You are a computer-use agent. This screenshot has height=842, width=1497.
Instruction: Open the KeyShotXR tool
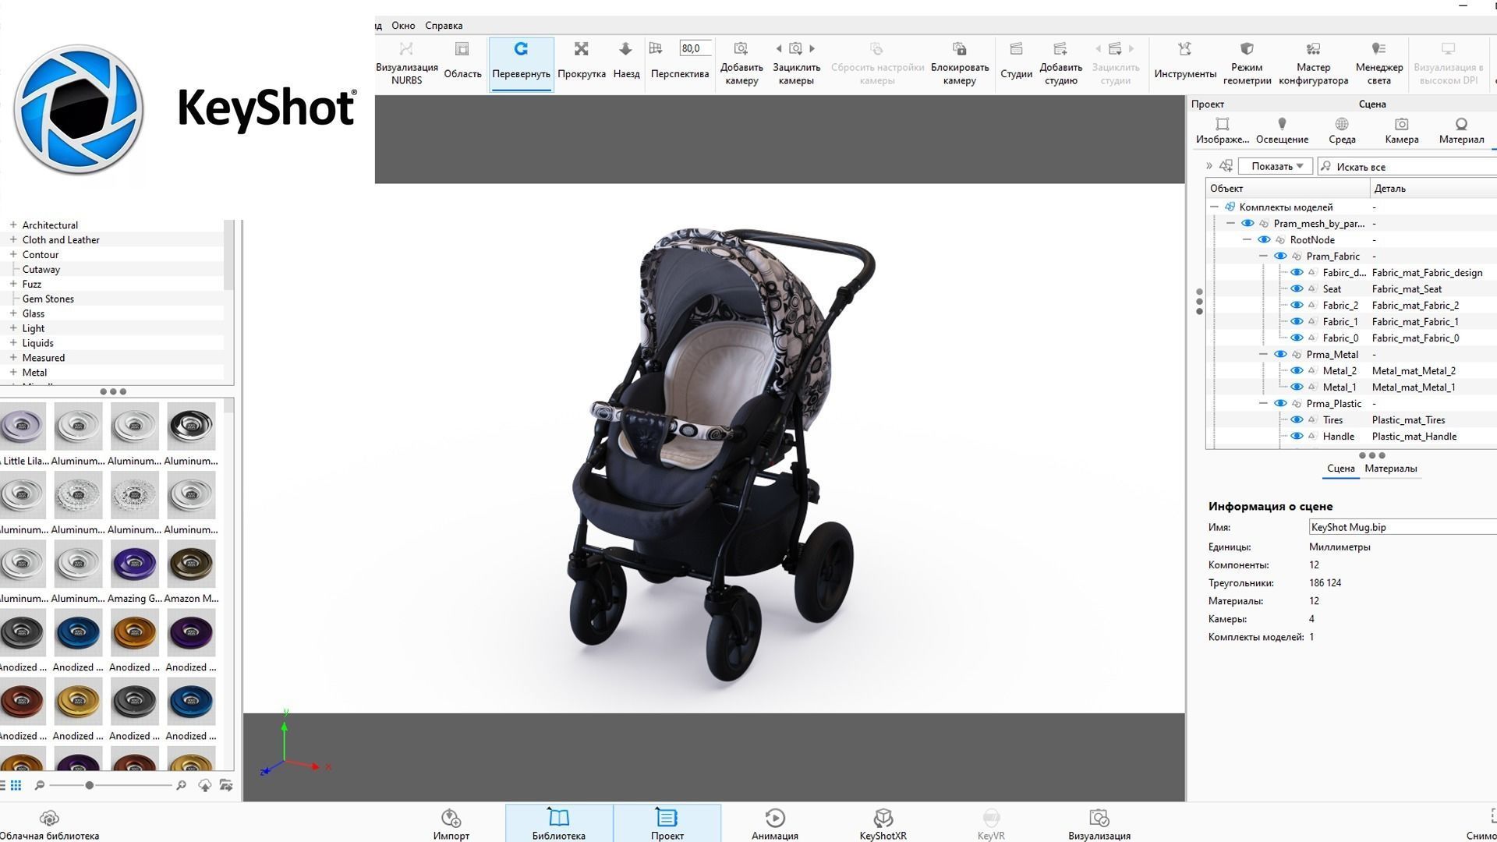(883, 825)
